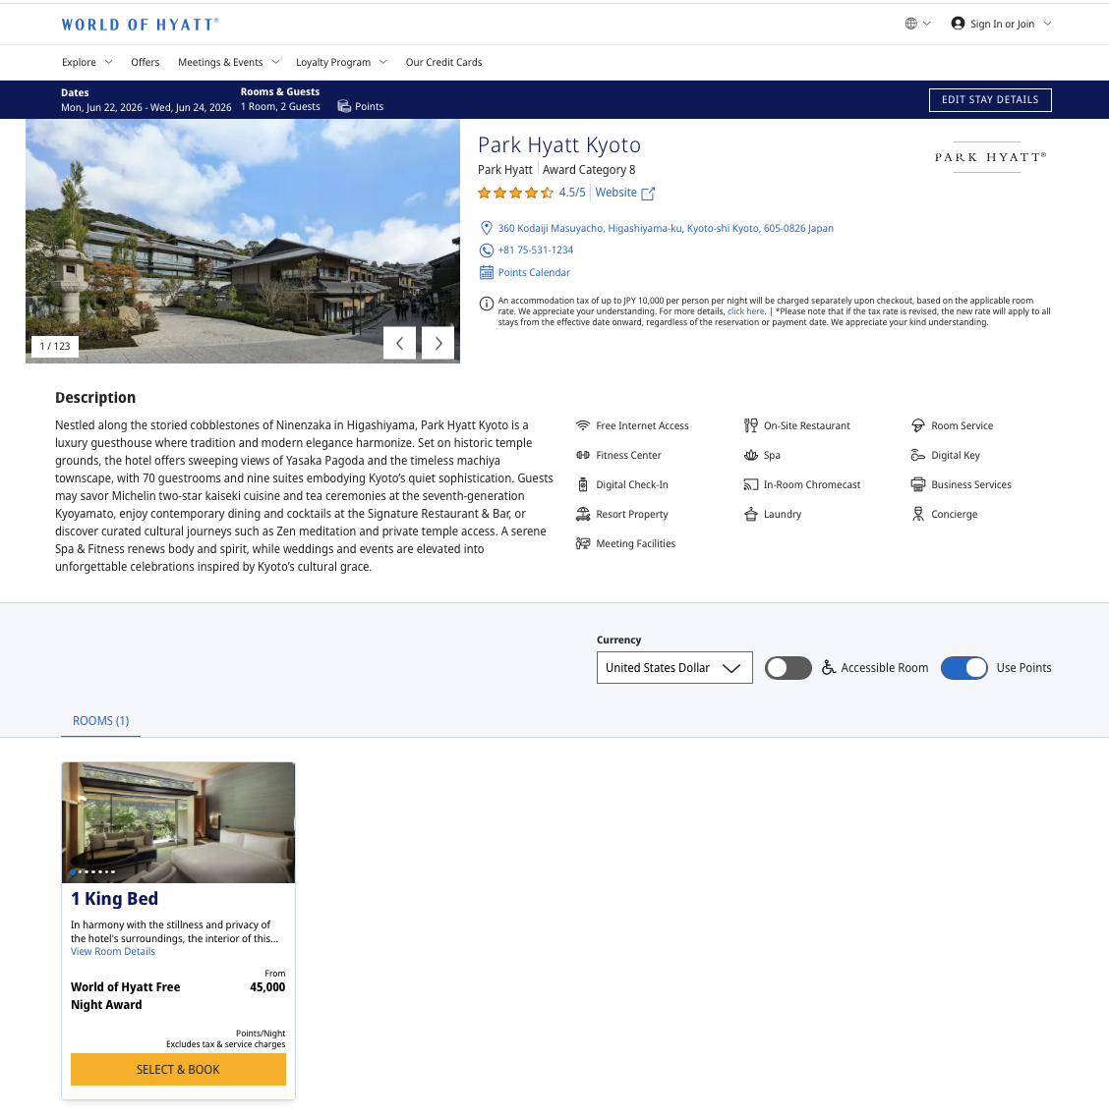Click the World of Hyatt logo
The height and width of the screenshot is (1118, 1109).
pos(140,25)
